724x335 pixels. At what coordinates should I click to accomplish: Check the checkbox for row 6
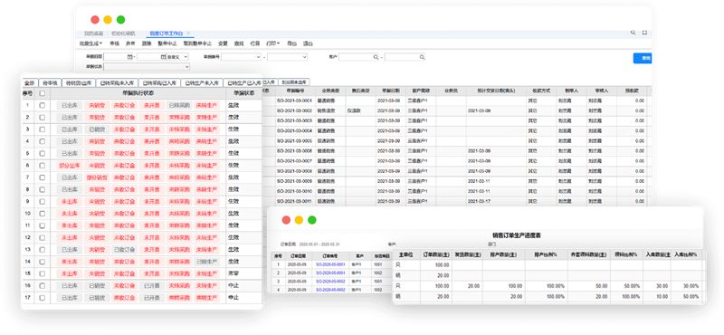point(42,166)
